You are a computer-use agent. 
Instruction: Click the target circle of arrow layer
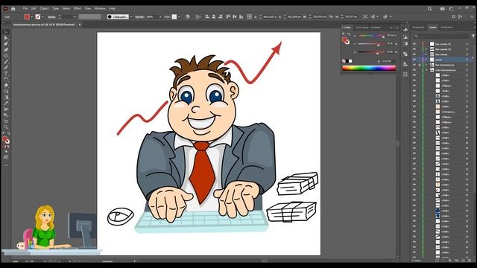pyautogui.click(x=467, y=60)
